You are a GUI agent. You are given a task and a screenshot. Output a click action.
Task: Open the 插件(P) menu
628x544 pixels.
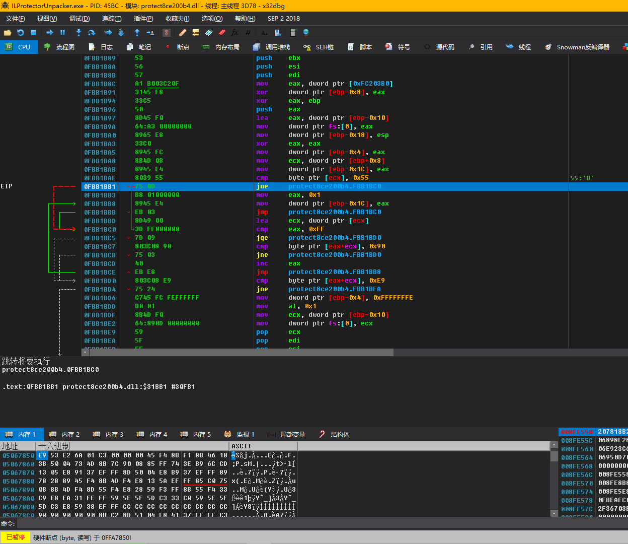point(143,19)
